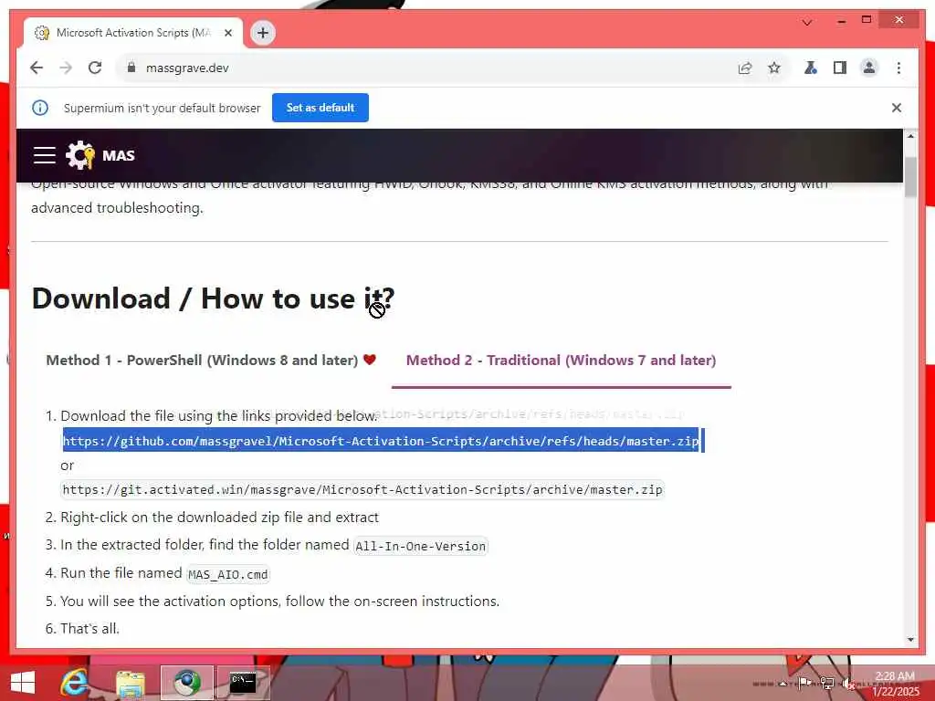
Task: Click the Download / How to use it heading
Action: 213,298
